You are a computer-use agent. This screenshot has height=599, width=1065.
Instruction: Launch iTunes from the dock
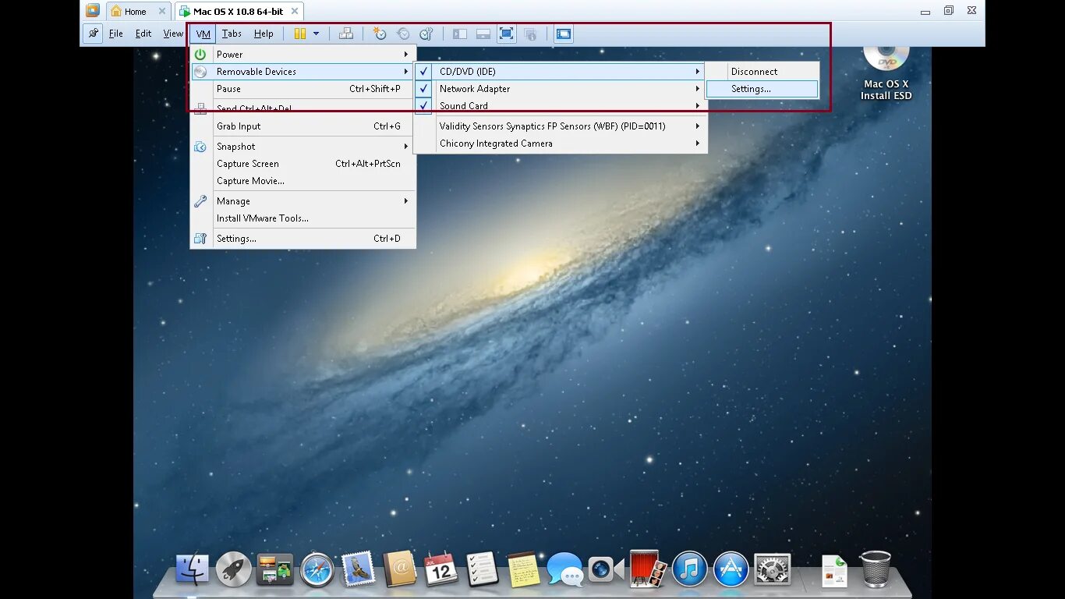tap(689, 570)
